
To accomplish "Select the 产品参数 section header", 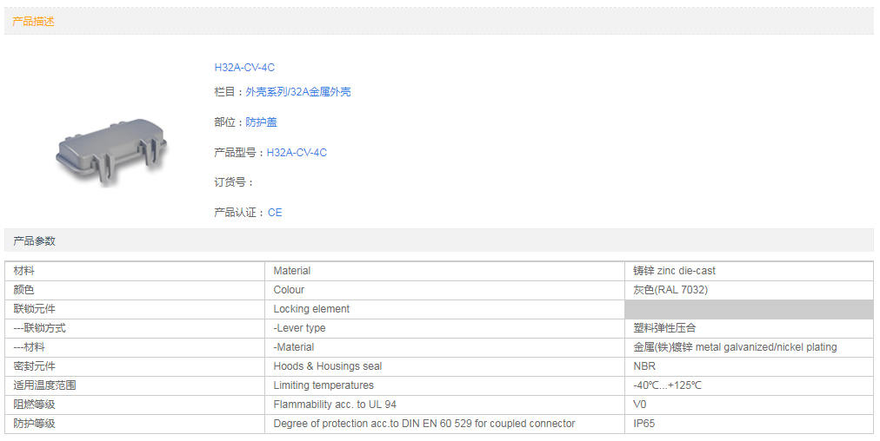I will (x=34, y=240).
